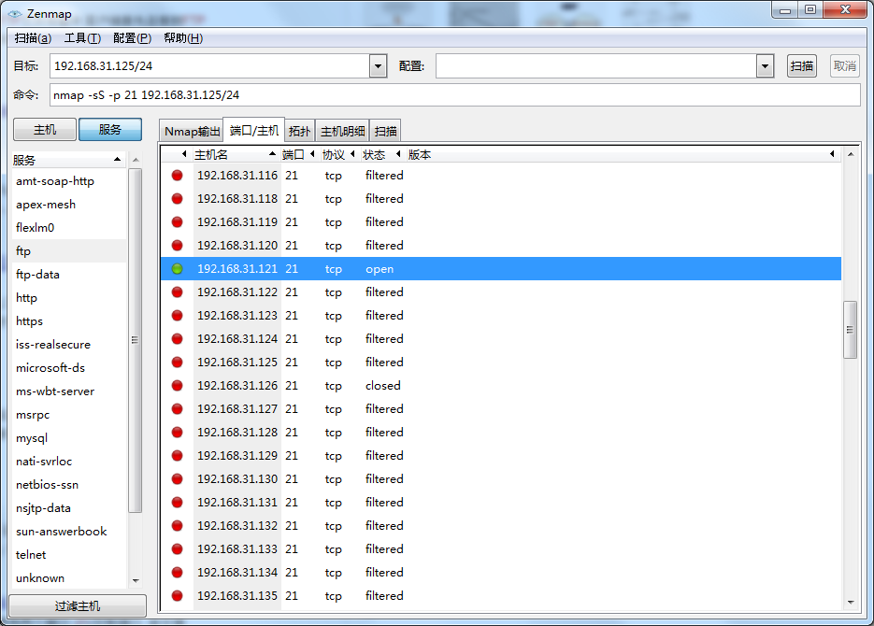Sort the 服务 services list header
Screen dimensions: 874x626
pyautogui.click(x=68, y=161)
